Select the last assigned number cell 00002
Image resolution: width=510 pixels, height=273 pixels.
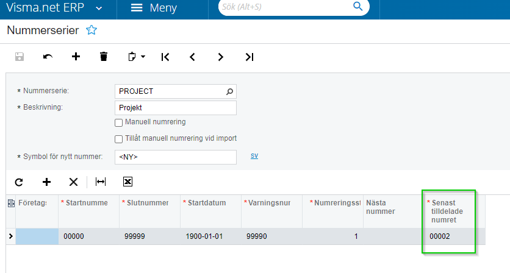point(454,236)
